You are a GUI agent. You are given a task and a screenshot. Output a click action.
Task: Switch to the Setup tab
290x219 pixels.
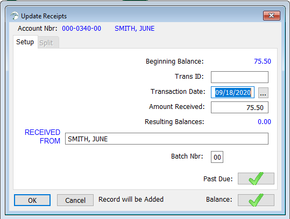click(x=25, y=42)
